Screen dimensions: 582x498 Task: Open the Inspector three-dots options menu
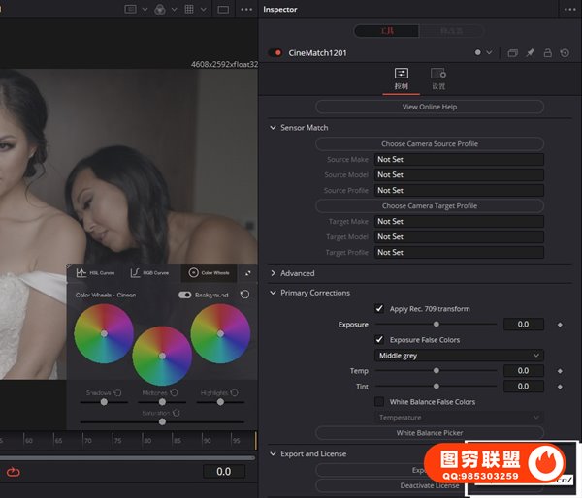[566, 10]
